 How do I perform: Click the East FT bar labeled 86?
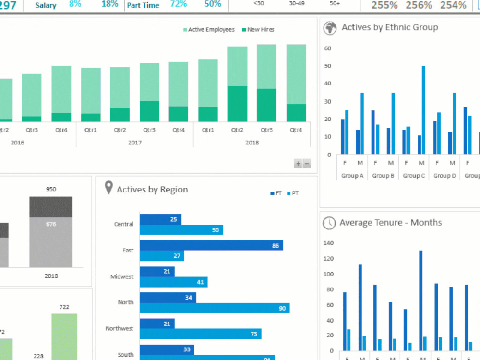point(211,245)
